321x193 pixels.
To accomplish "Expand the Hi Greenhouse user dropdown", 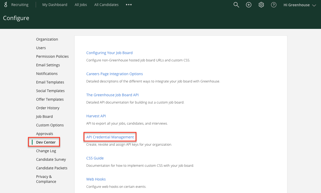I will (x=300, y=5).
